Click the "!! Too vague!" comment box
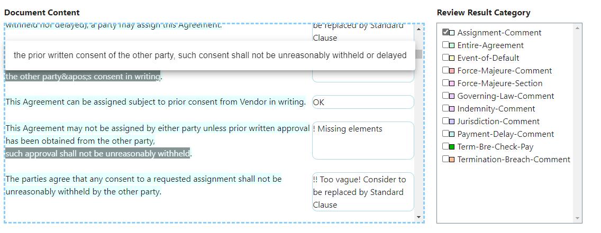Image resolution: width=601 pixels, height=233 pixels. 362,192
